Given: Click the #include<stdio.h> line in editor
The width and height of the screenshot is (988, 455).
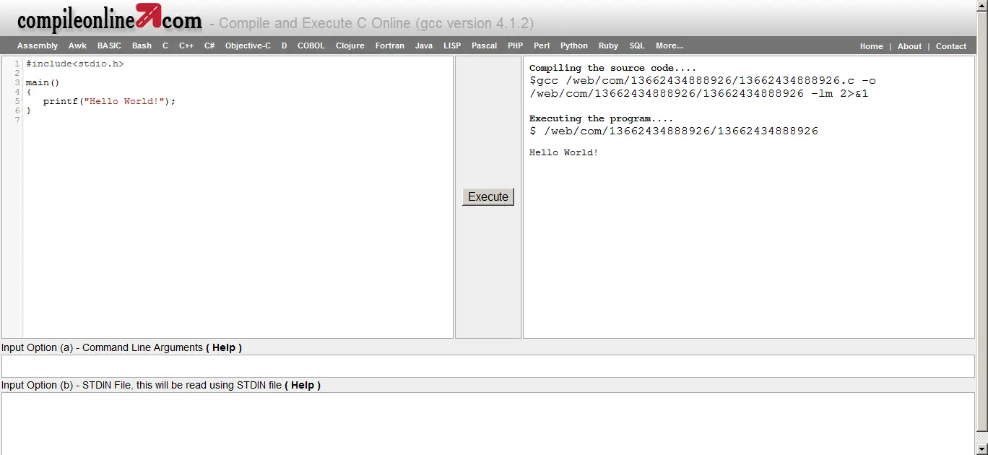Looking at the screenshot, I should click(x=75, y=64).
